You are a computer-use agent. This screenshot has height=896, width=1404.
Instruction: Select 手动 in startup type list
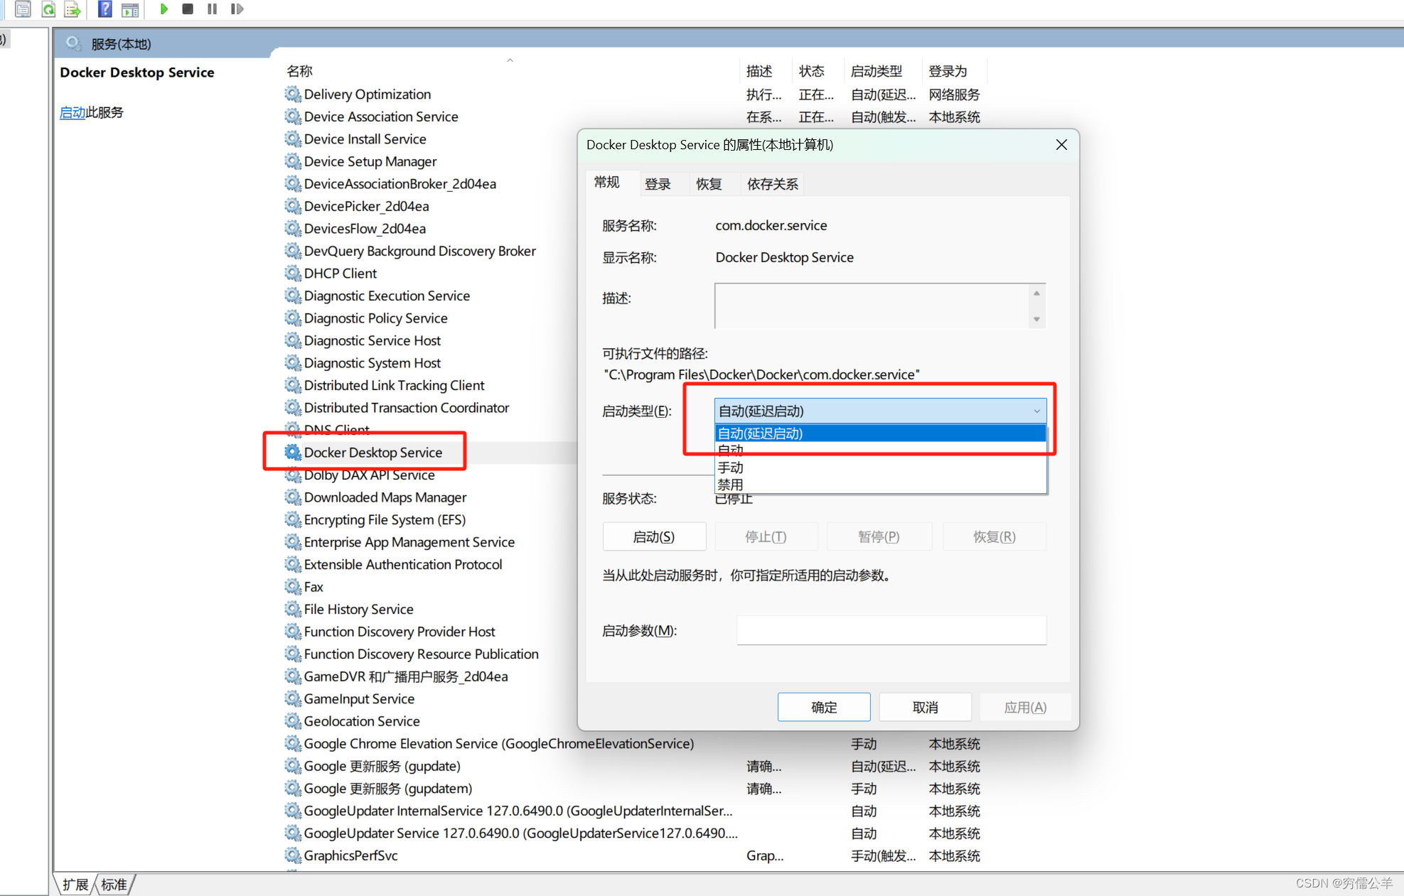[x=731, y=468]
